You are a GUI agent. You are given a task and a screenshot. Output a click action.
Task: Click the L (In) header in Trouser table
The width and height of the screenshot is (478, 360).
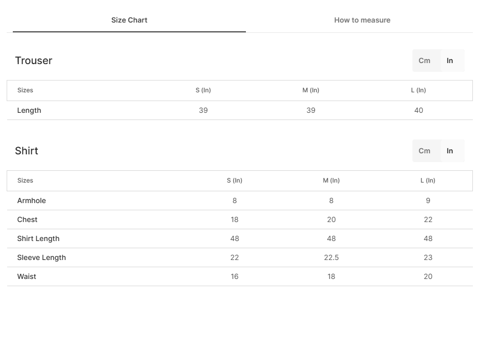[x=418, y=90]
